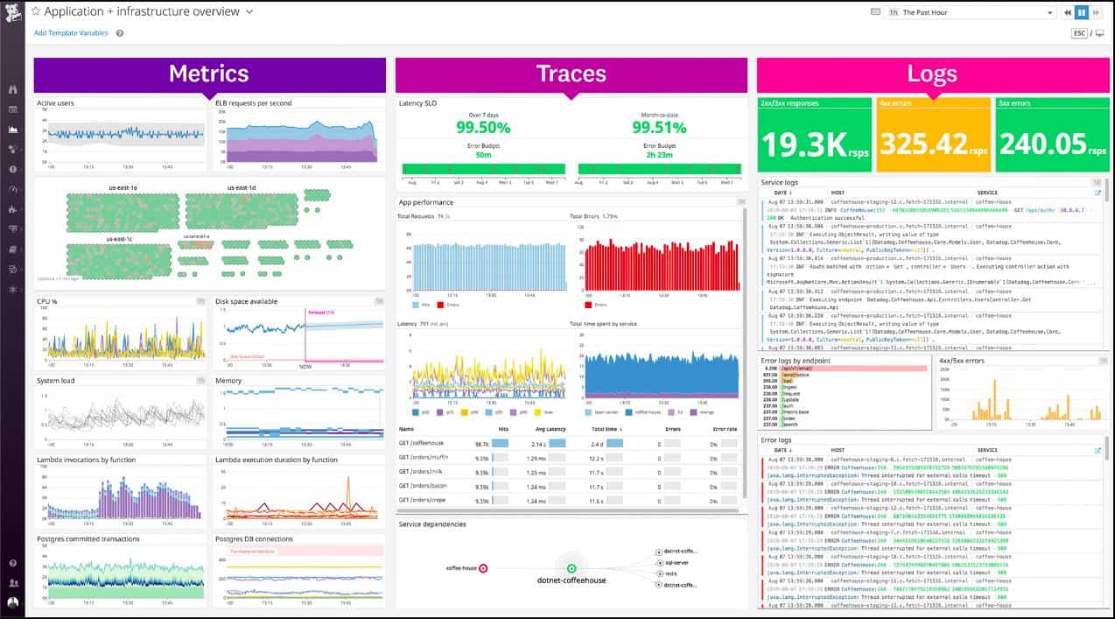Image resolution: width=1115 pixels, height=619 pixels.
Task: Star the dashboard as a favorite
Action: click(36, 12)
